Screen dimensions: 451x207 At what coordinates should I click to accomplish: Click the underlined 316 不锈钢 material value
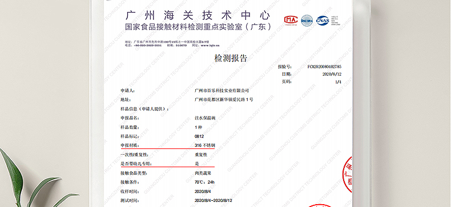click(205, 146)
